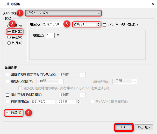Enable 遅延時間を指定する (ランダム) checkbox
This screenshot has width=157, height=134.
7,75
